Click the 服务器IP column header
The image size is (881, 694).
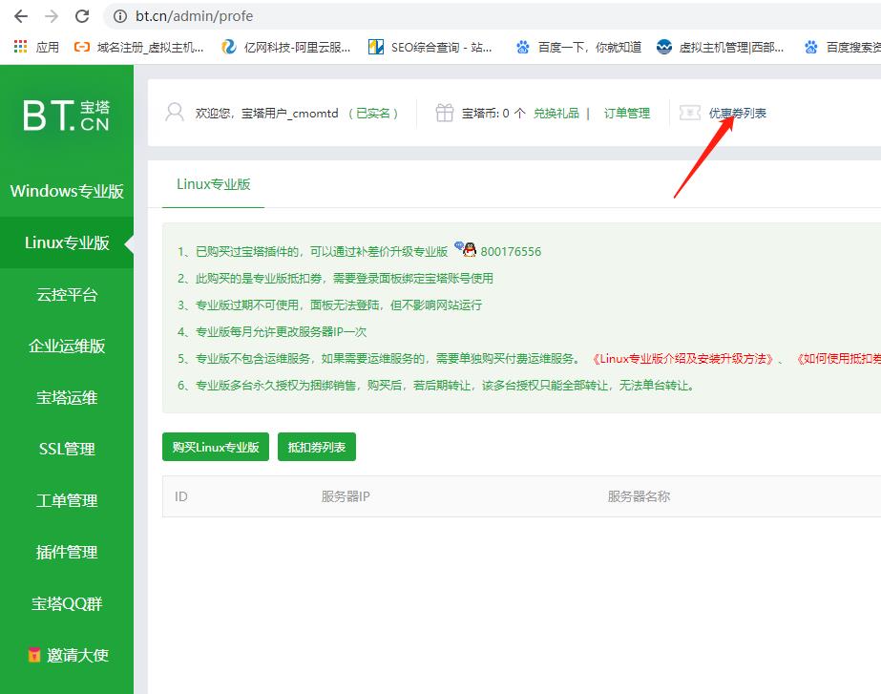(x=346, y=496)
